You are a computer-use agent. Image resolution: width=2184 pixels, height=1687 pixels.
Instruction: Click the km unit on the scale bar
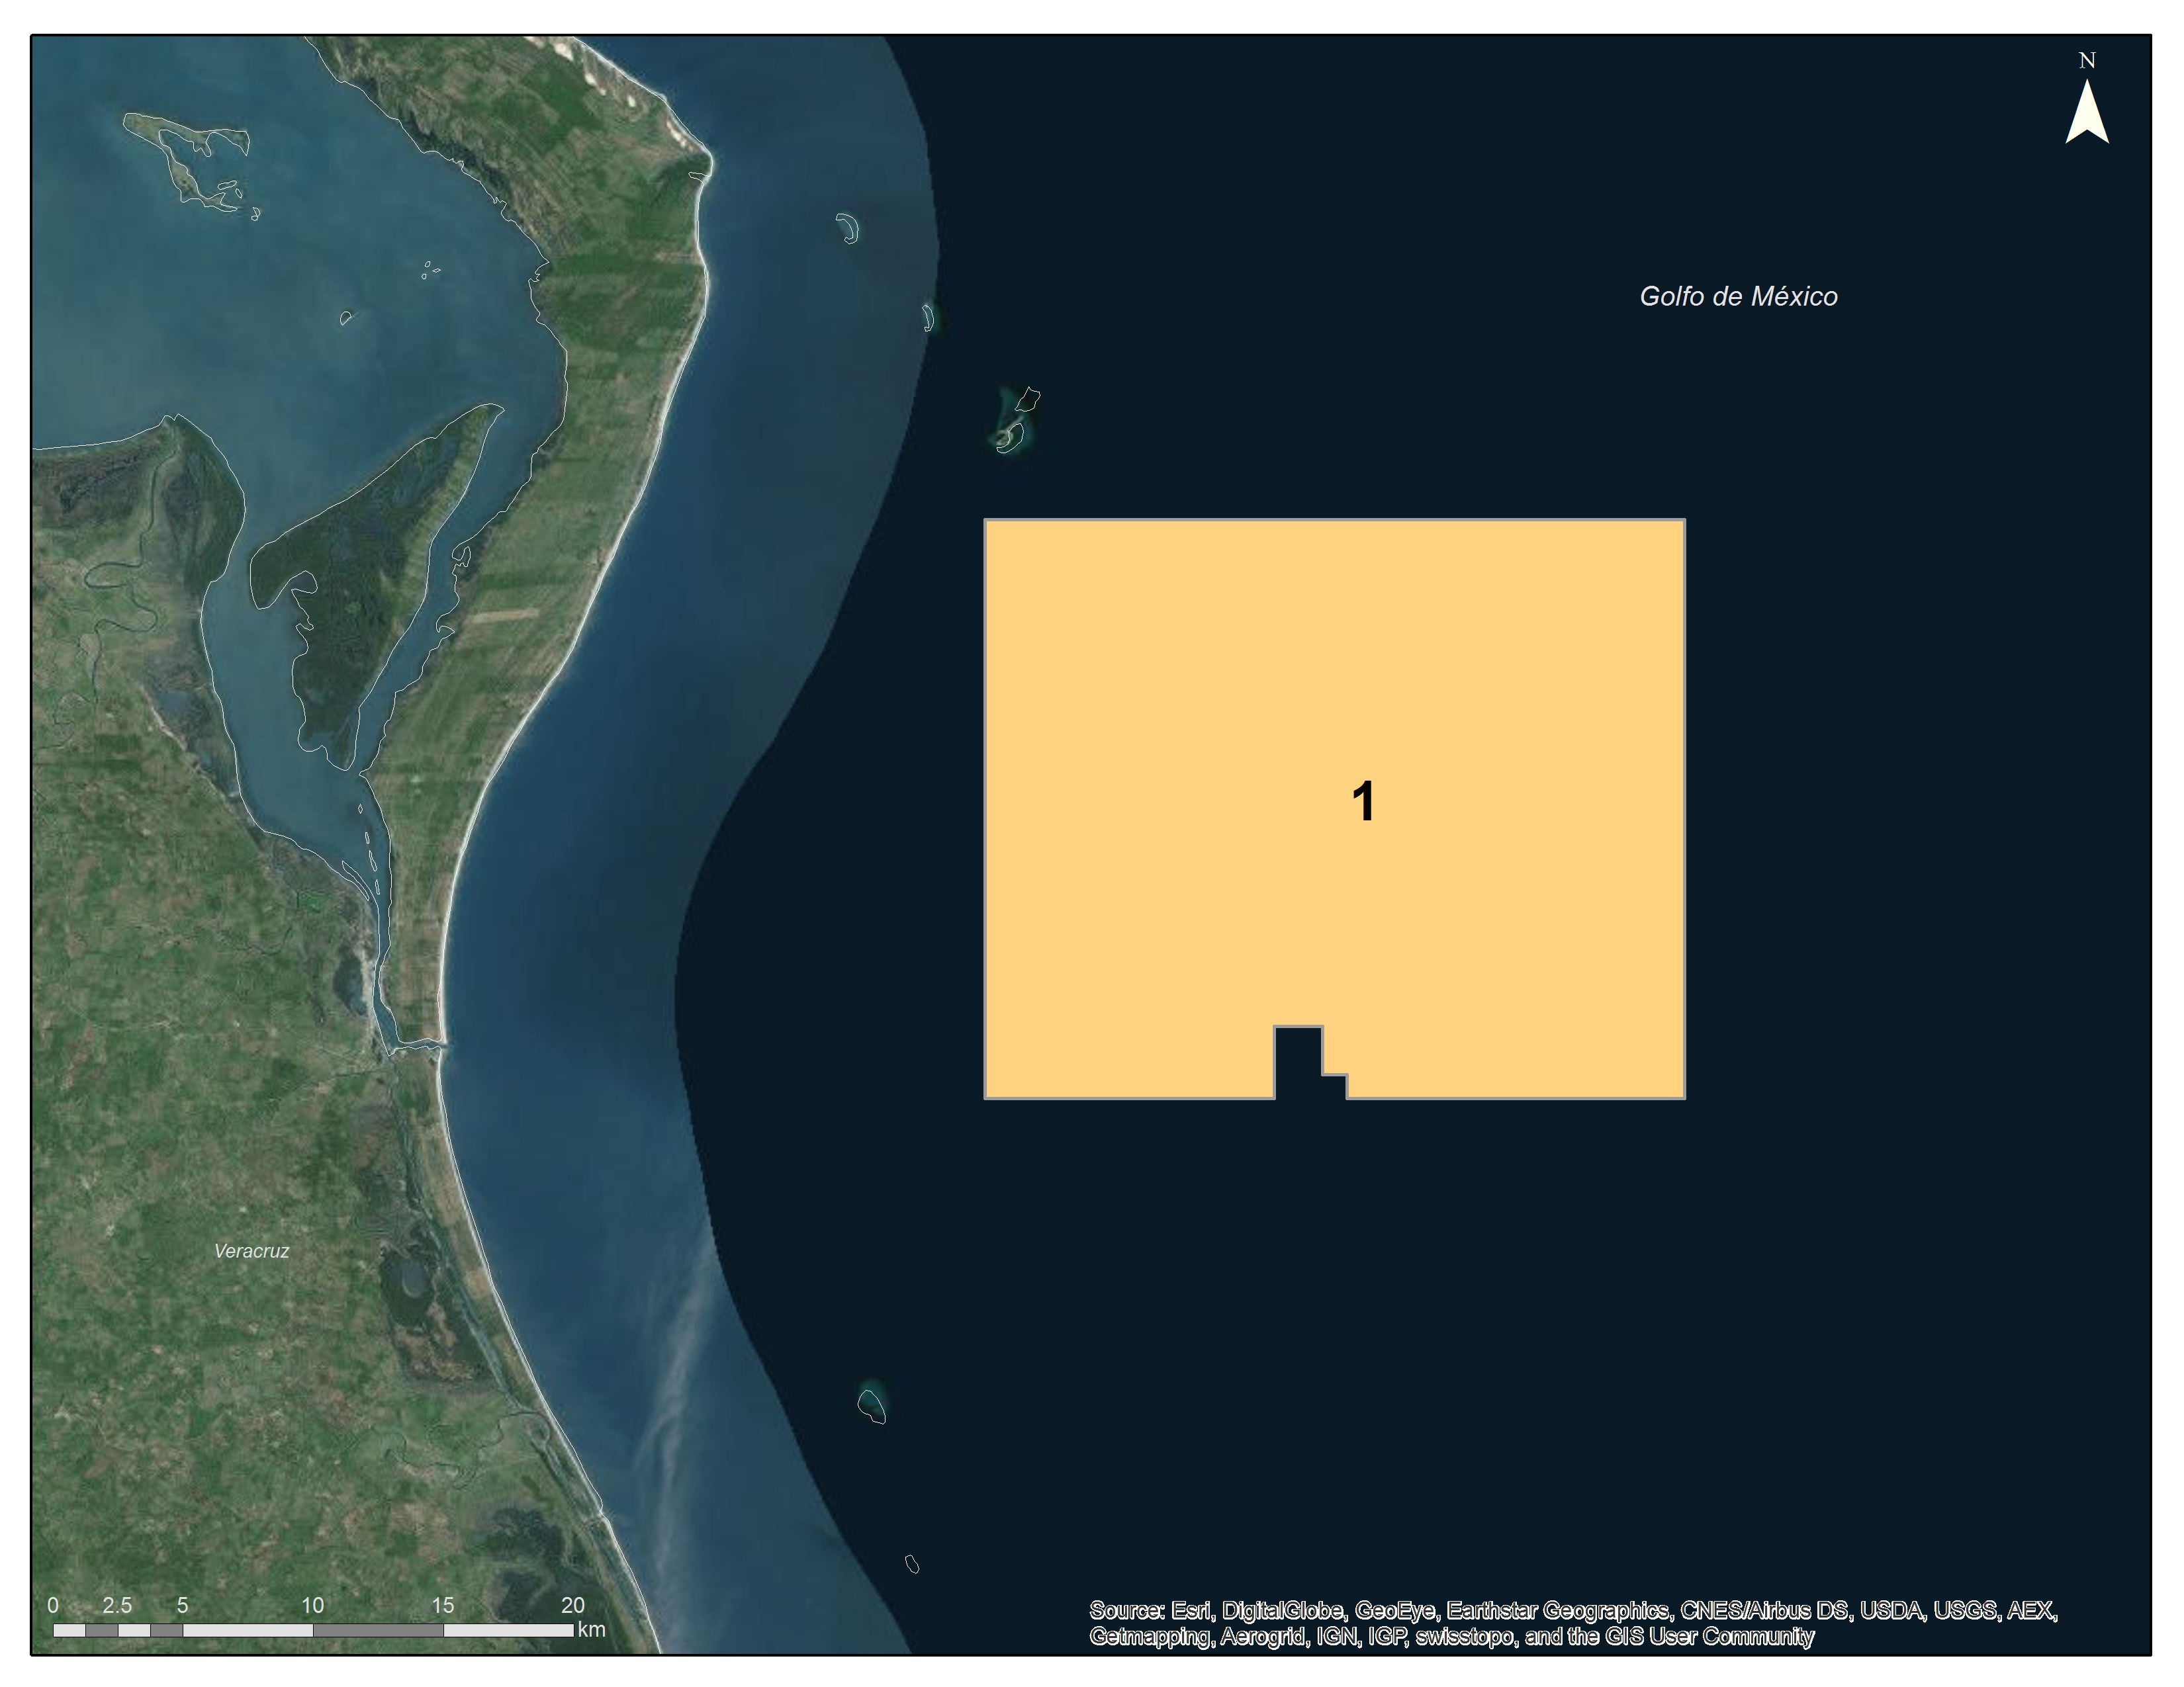[x=591, y=1629]
